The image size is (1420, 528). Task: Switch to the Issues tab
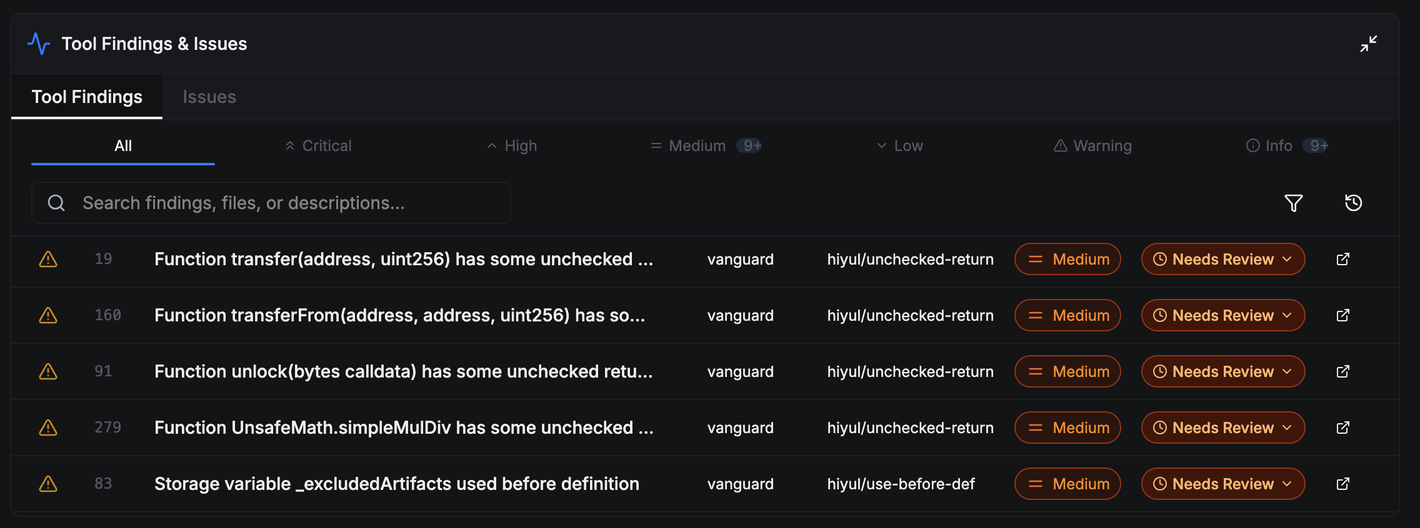[x=209, y=97]
